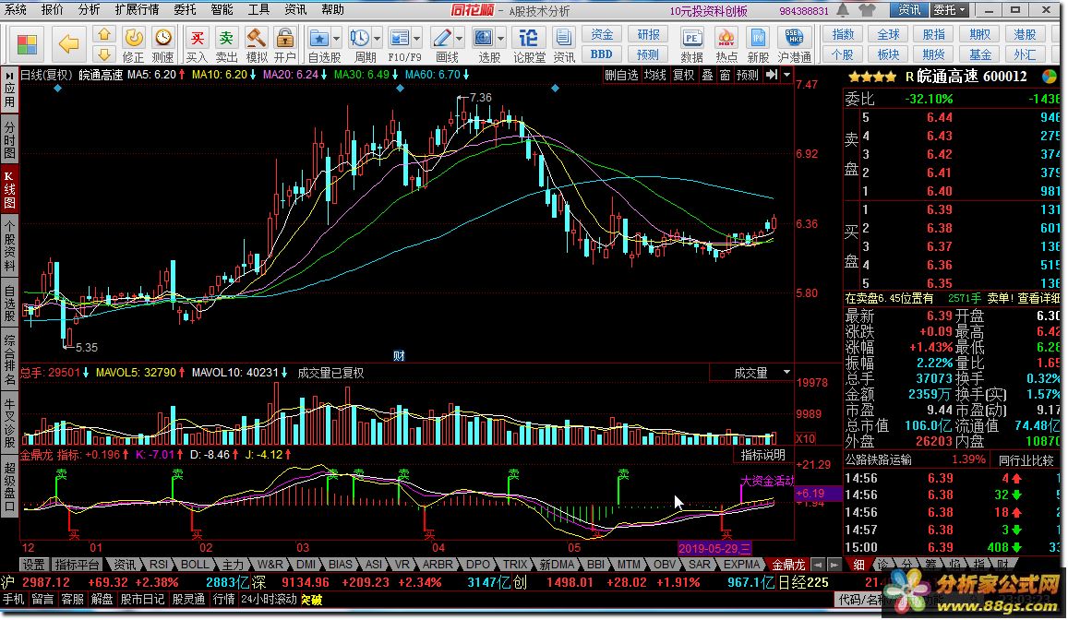
Task: Click the 周期 period clock icon
Action: click(360, 38)
